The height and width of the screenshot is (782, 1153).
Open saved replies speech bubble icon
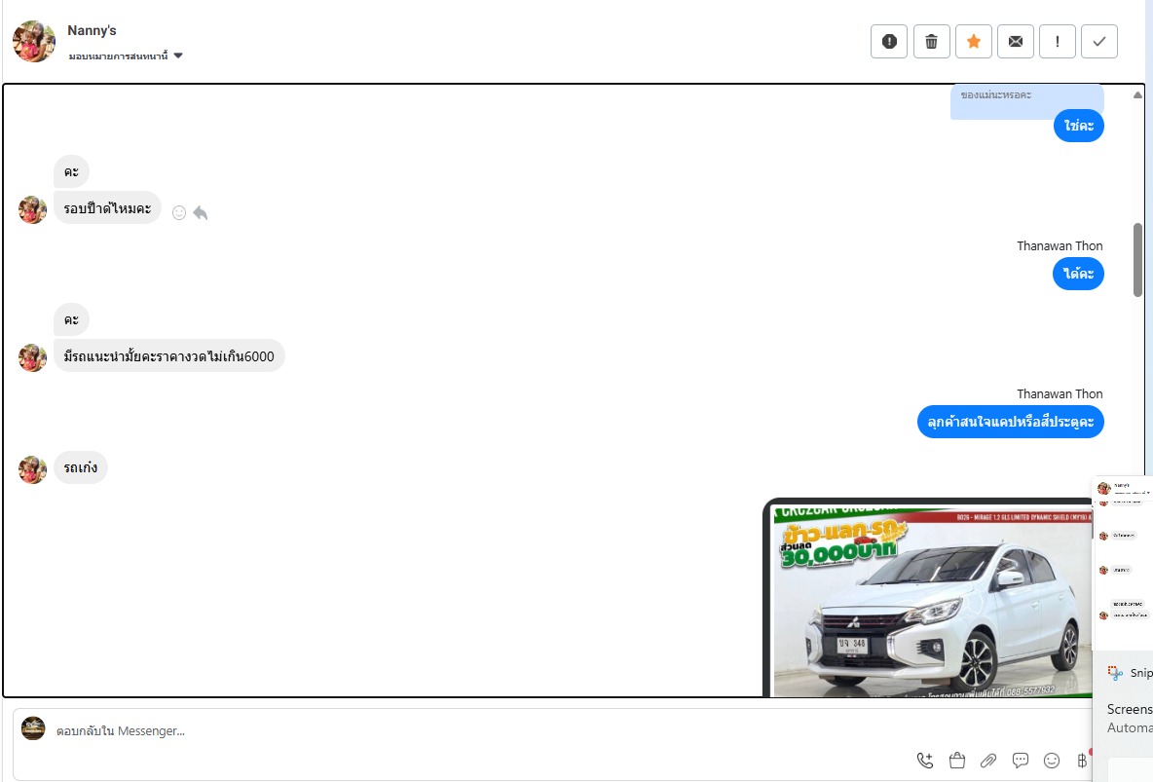[1020, 761]
